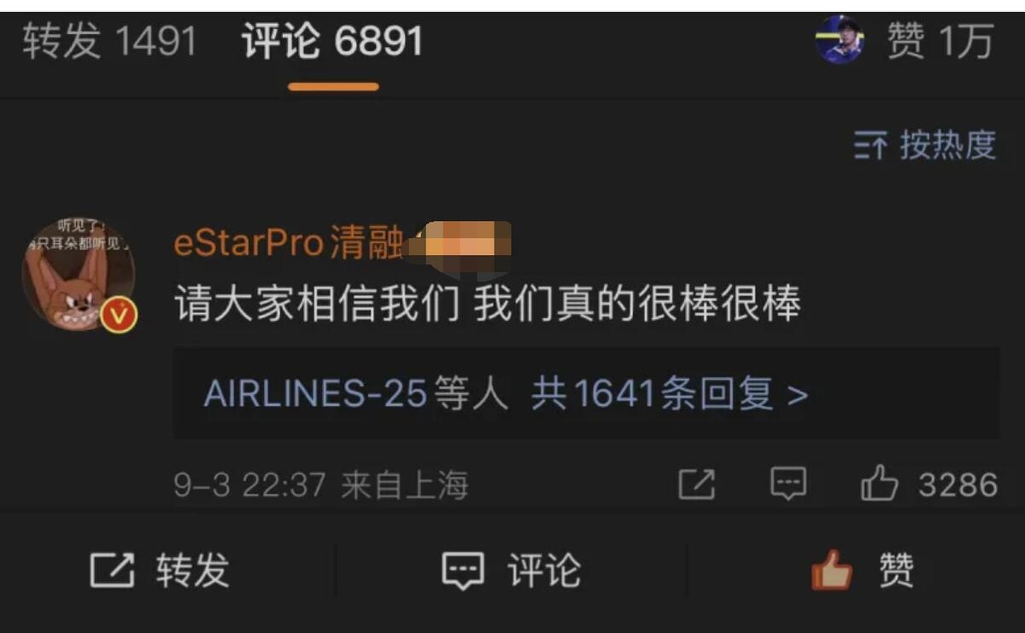Click the blurred badge after the username
The width and height of the screenshot is (1025, 633).
tap(460, 243)
